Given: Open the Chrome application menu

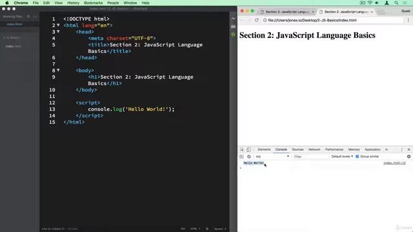Looking at the screenshot, I should point(21,3).
